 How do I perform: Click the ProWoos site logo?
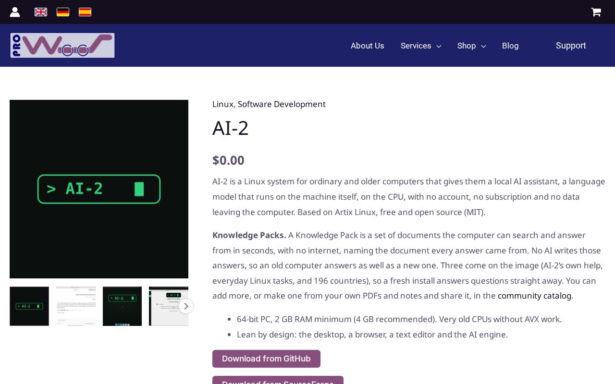pyautogui.click(x=62, y=46)
